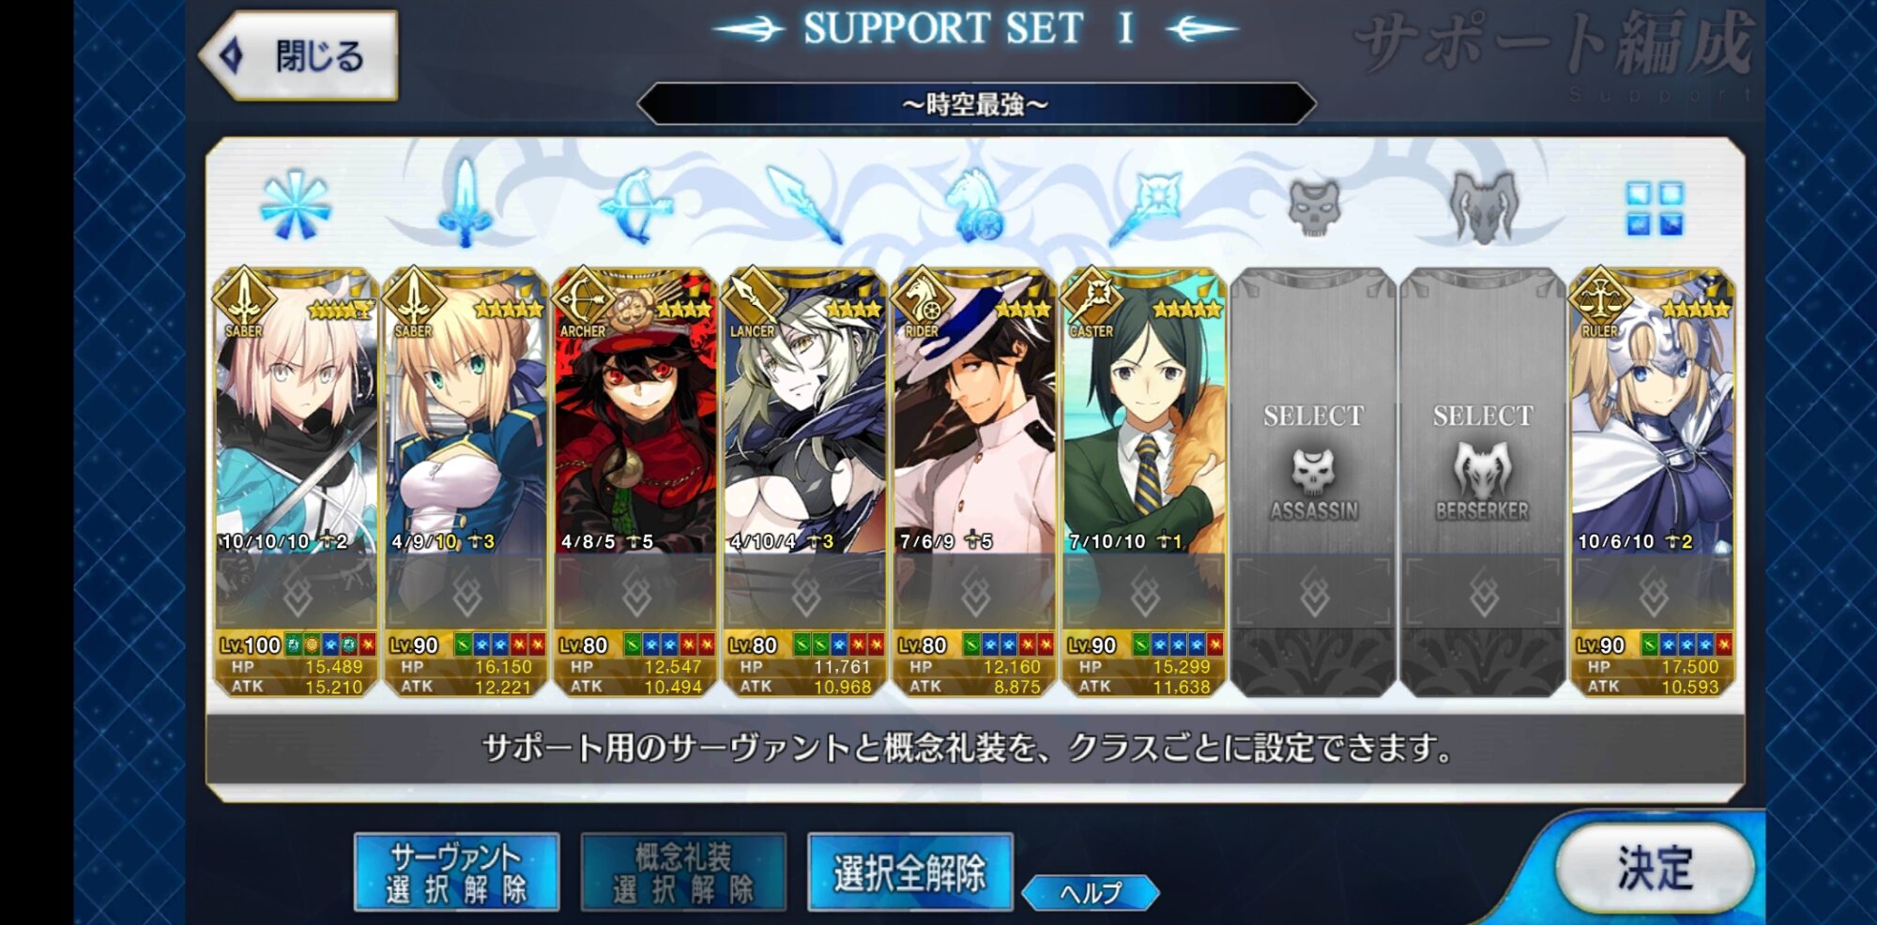1877x925 pixels.
Task: Select the All-class snowflake icon
Action: coord(296,205)
